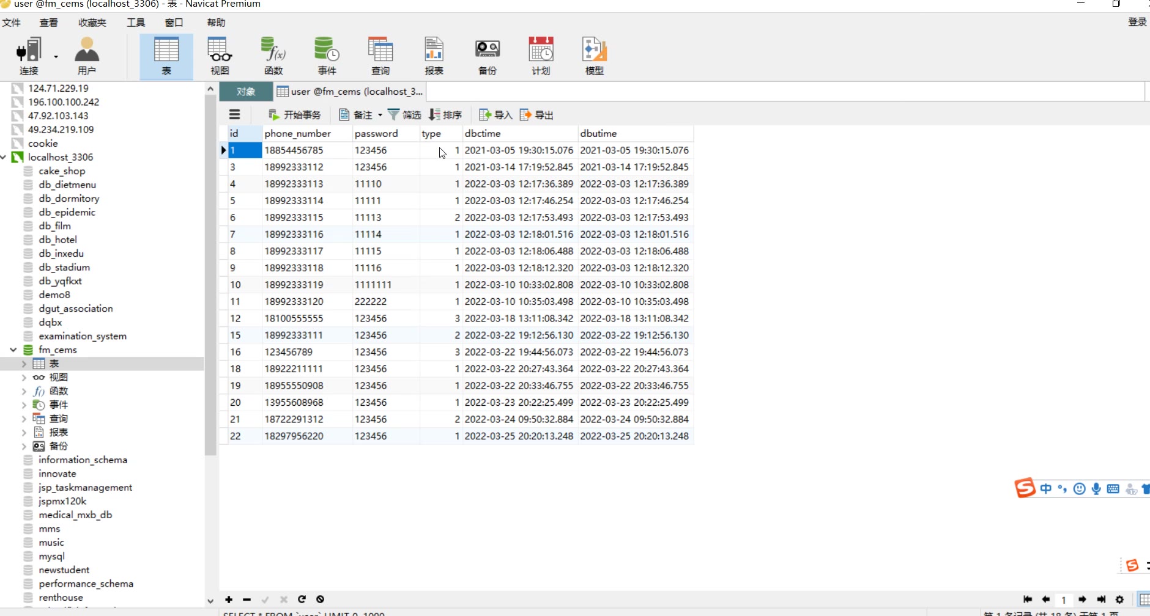This screenshot has width=1150, height=616.
Task: Select phone number cell 18100555555
Action: 307,318
